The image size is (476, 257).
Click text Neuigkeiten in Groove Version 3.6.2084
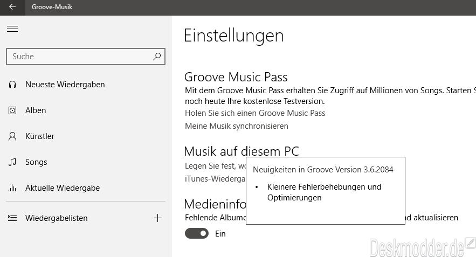pos(323,170)
